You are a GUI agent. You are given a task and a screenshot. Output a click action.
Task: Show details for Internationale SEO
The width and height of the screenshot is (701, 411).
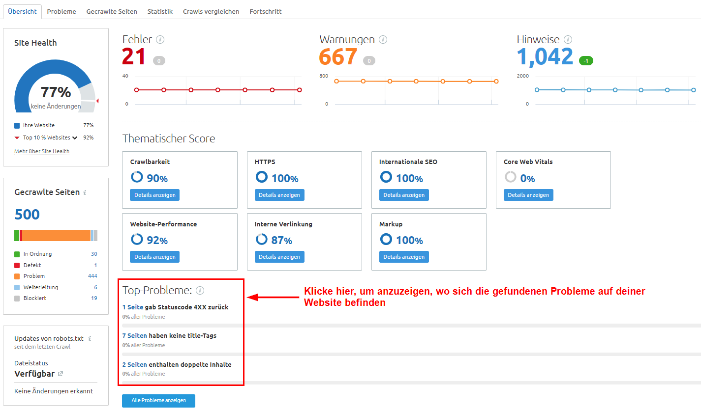(404, 195)
